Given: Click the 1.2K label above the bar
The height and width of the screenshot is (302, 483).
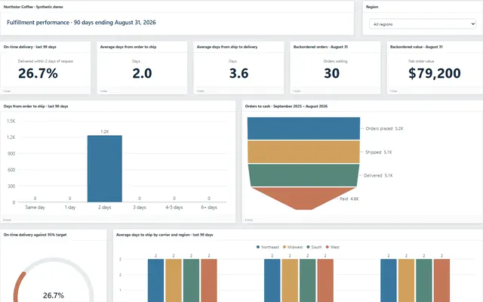Looking at the screenshot, I should coord(105,131).
